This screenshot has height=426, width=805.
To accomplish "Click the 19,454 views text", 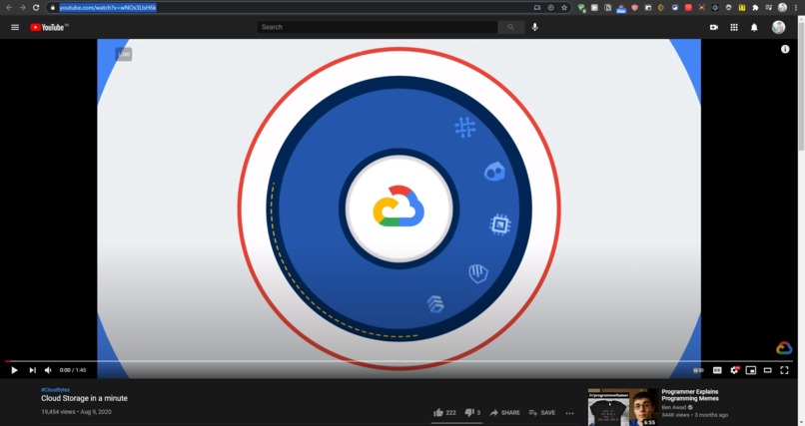I will pyautogui.click(x=58, y=412).
